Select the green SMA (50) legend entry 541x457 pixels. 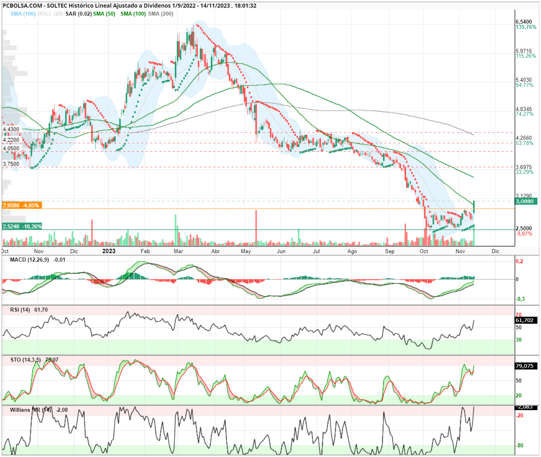click(104, 14)
